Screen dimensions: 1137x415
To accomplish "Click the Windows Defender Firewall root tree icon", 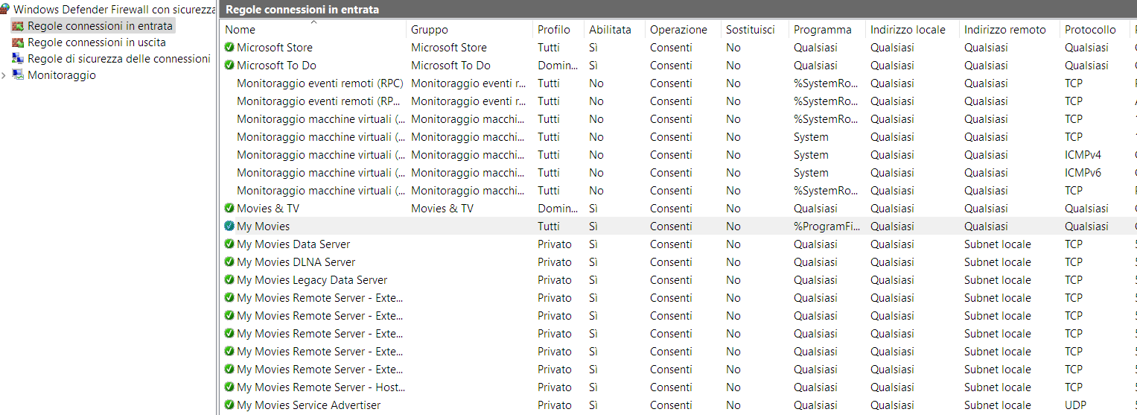I will click(4, 10).
